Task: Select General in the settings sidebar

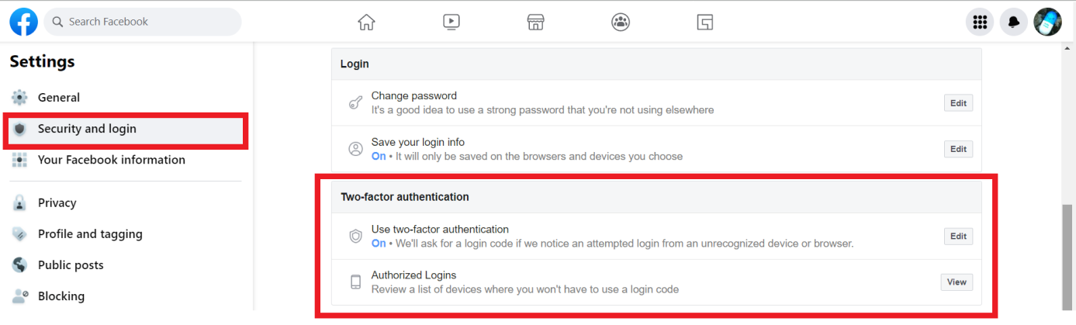Action: pos(59,98)
